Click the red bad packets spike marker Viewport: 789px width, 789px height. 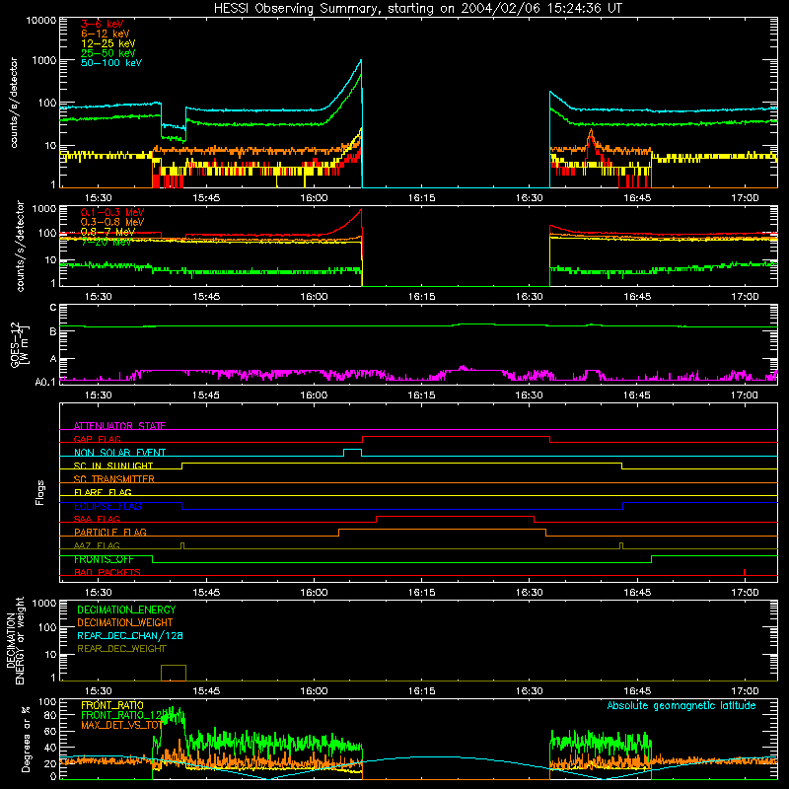pyautogui.click(x=745, y=572)
